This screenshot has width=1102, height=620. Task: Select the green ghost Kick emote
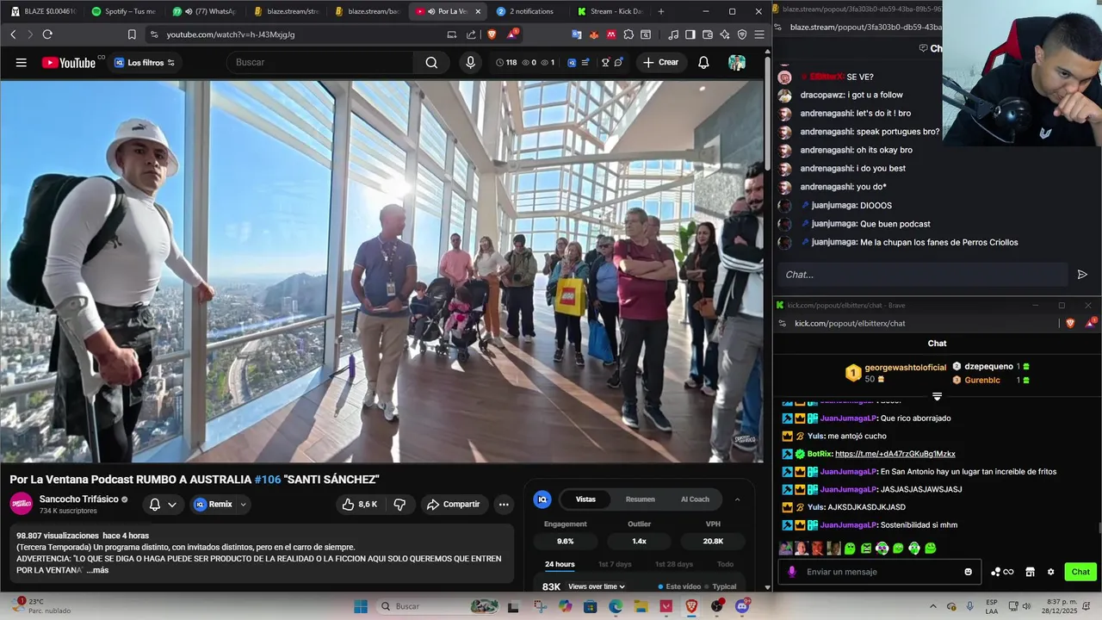[850, 548]
